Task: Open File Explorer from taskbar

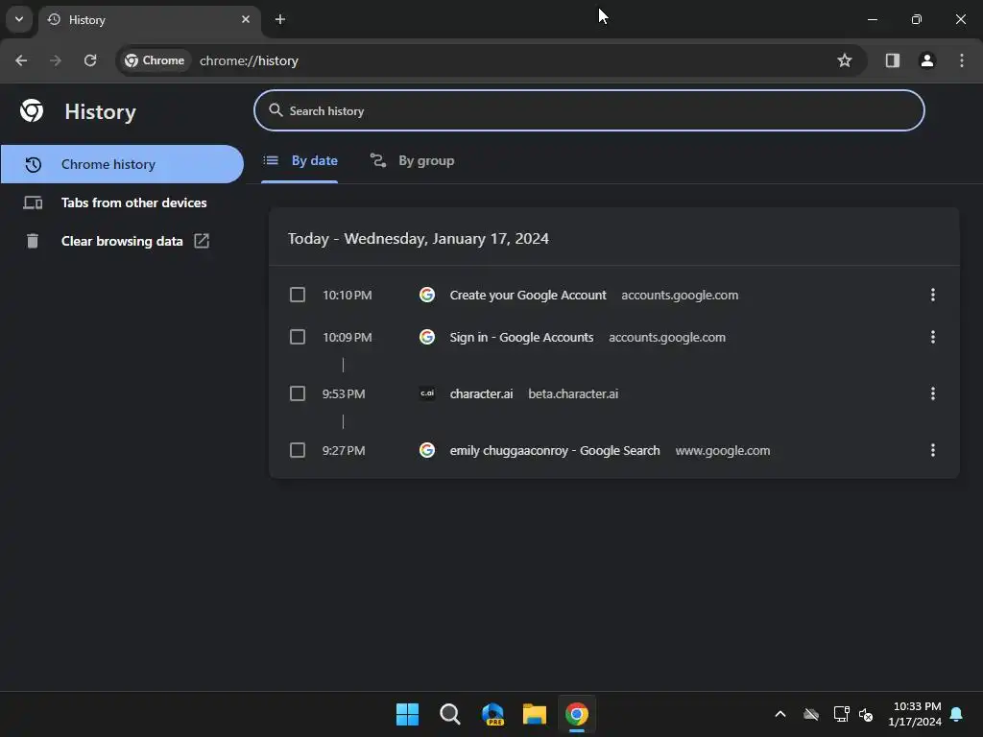Action: coord(535,714)
